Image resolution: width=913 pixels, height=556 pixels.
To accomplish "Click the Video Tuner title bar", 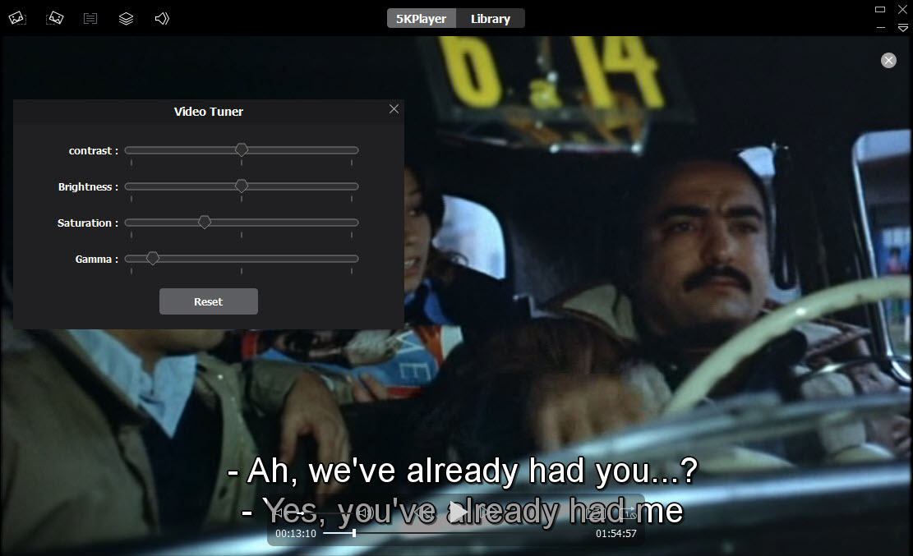I will click(x=209, y=111).
